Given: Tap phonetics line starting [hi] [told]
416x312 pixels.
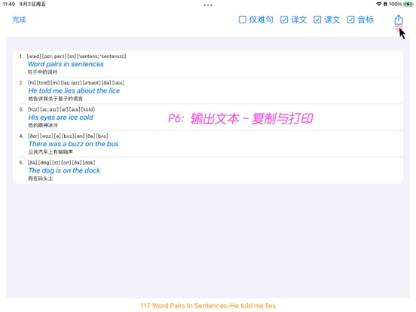Looking at the screenshot, I should coord(76,83).
